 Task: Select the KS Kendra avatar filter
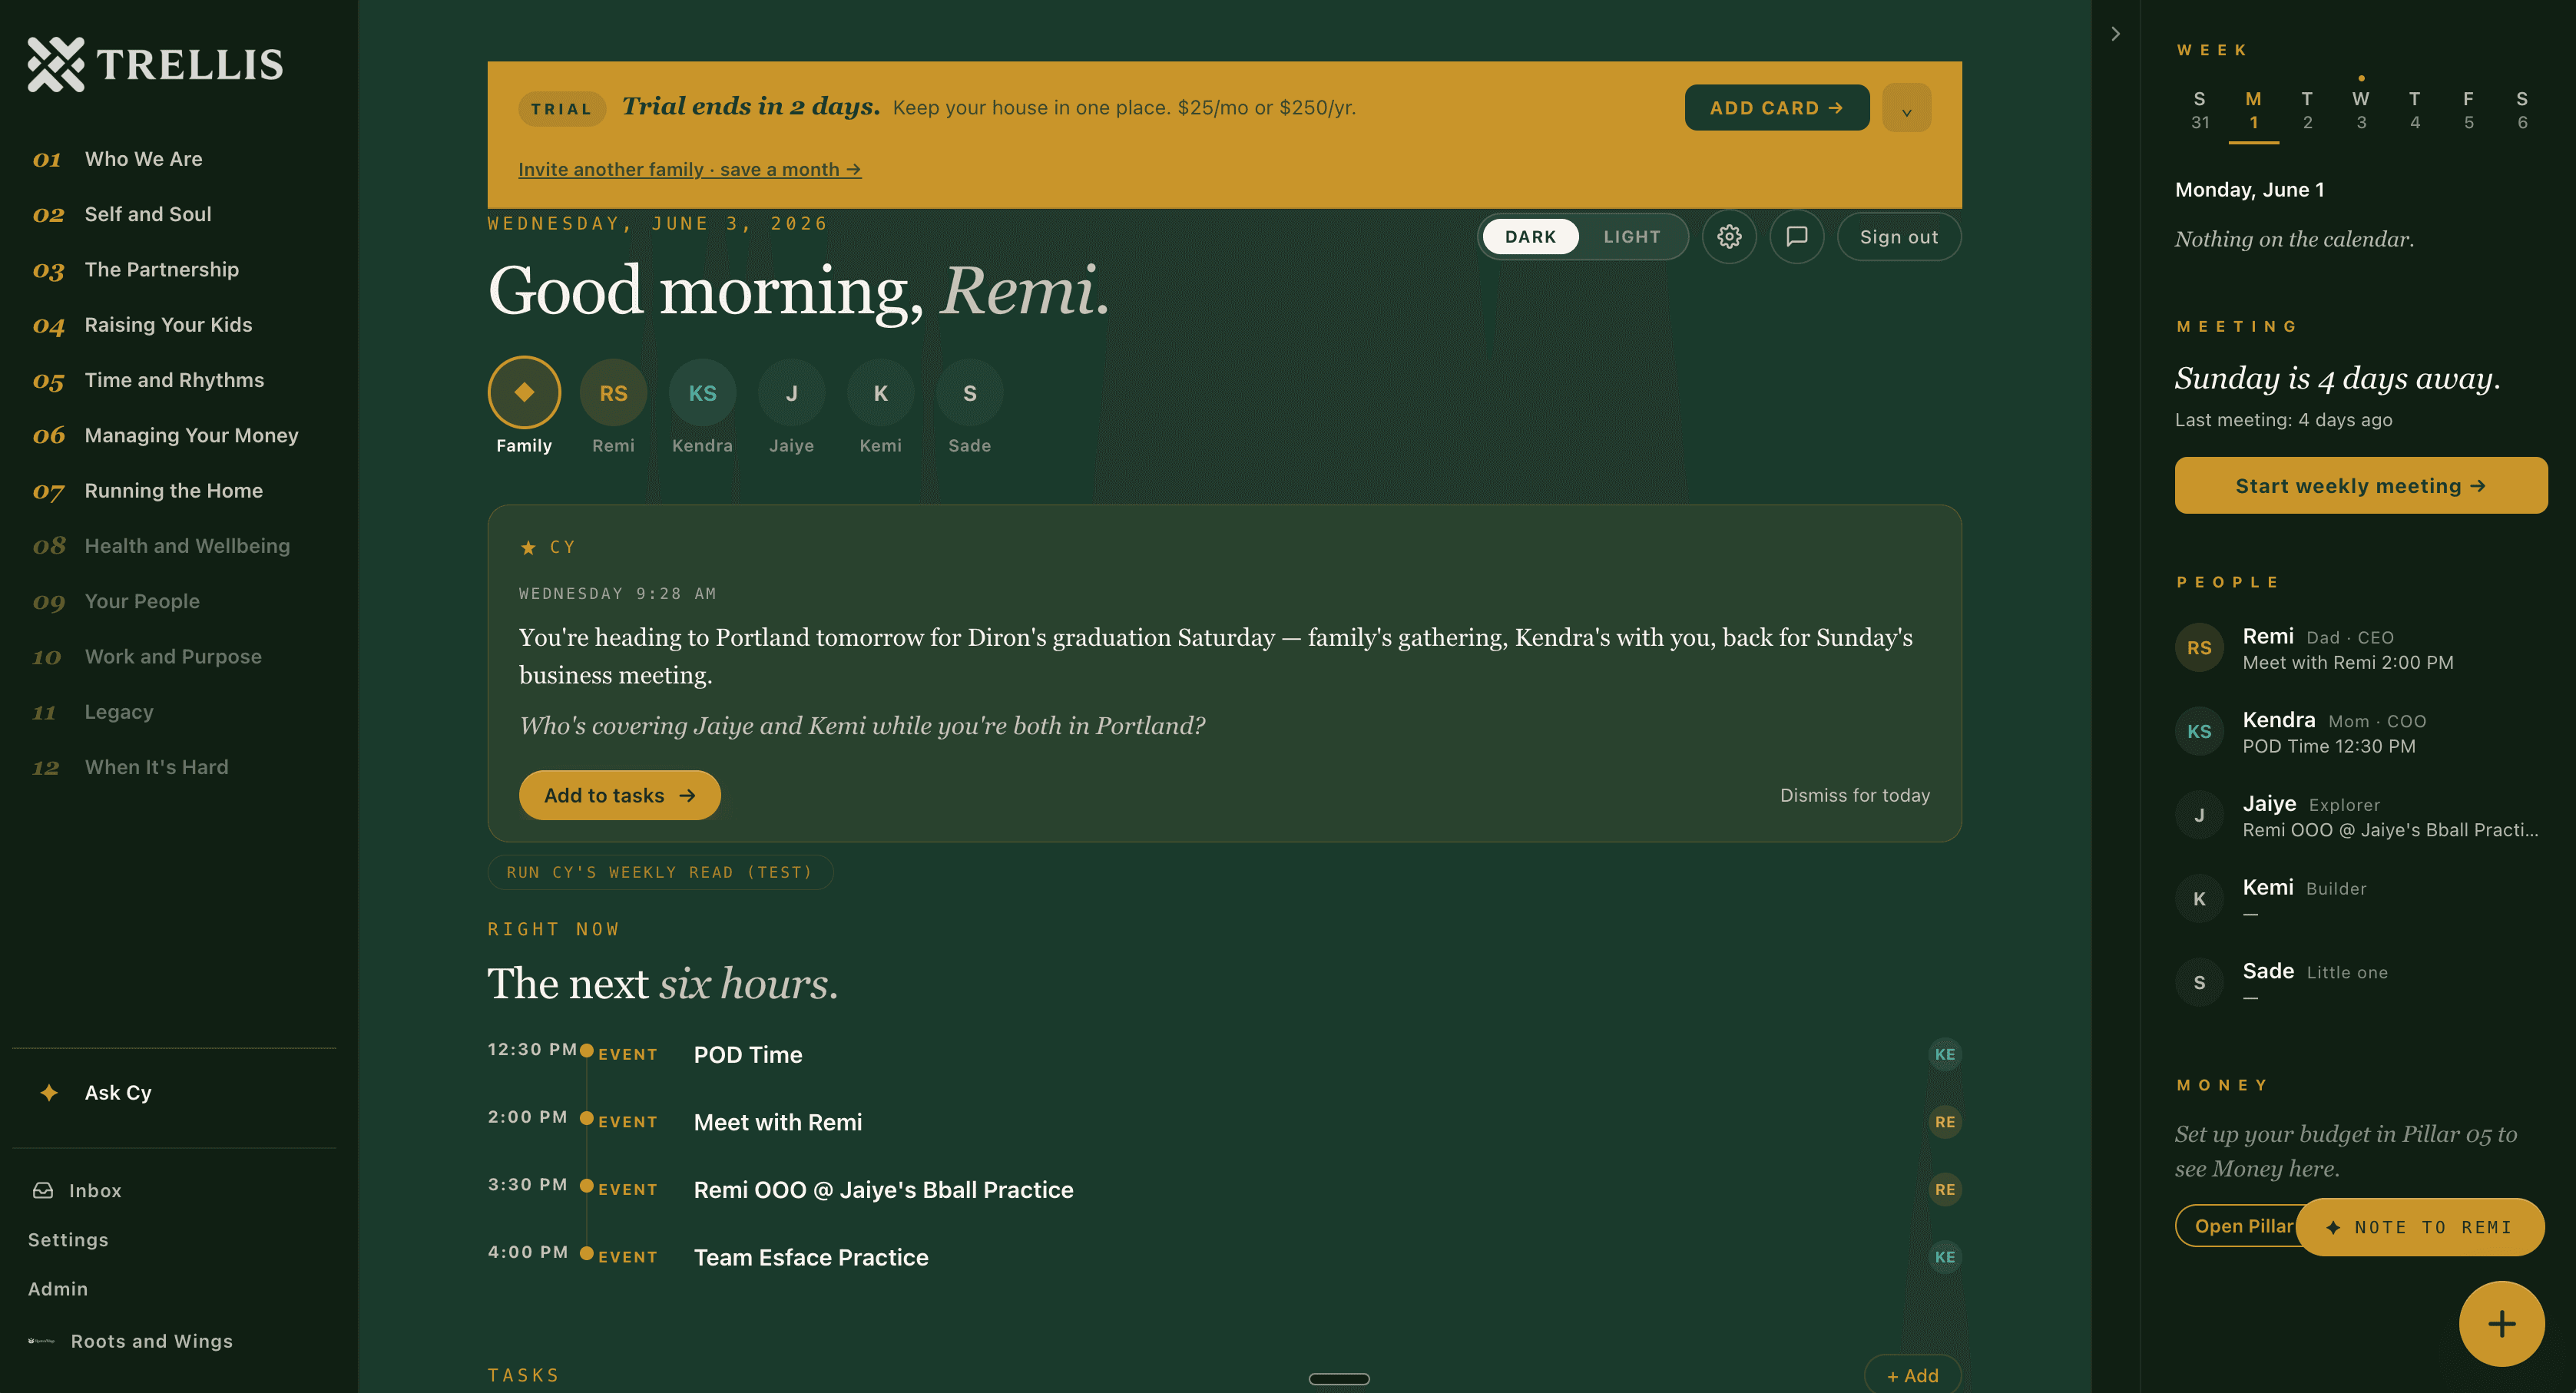(702, 393)
